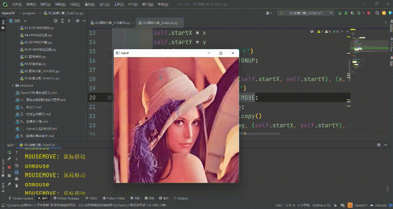This screenshot has width=393, height=209.
Task: Close the Run panel 90 GrabCut tab
Action: coord(58,145)
